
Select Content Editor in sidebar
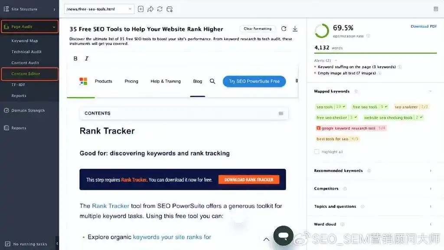point(29,74)
